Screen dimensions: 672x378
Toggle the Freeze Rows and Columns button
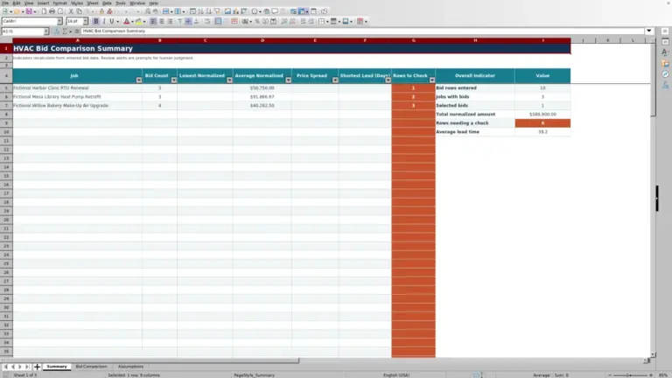(302, 11)
